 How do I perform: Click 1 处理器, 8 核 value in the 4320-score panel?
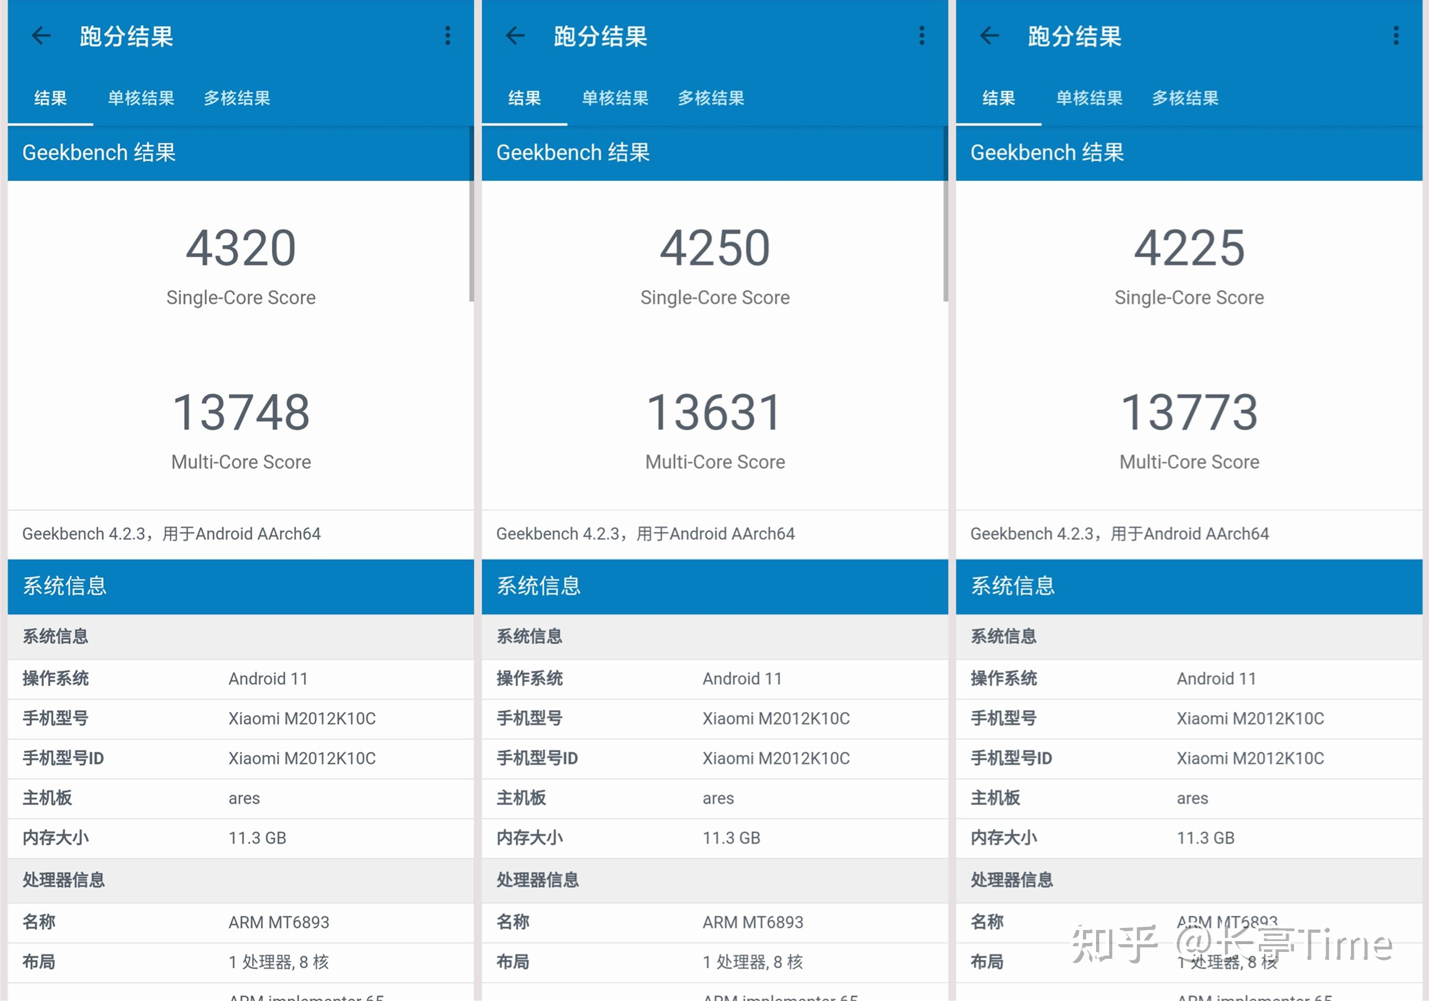(x=278, y=962)
